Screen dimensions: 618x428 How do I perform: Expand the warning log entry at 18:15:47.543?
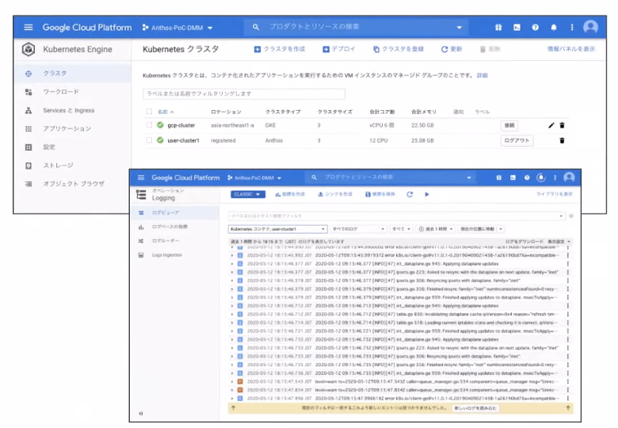tap(232, 381)
